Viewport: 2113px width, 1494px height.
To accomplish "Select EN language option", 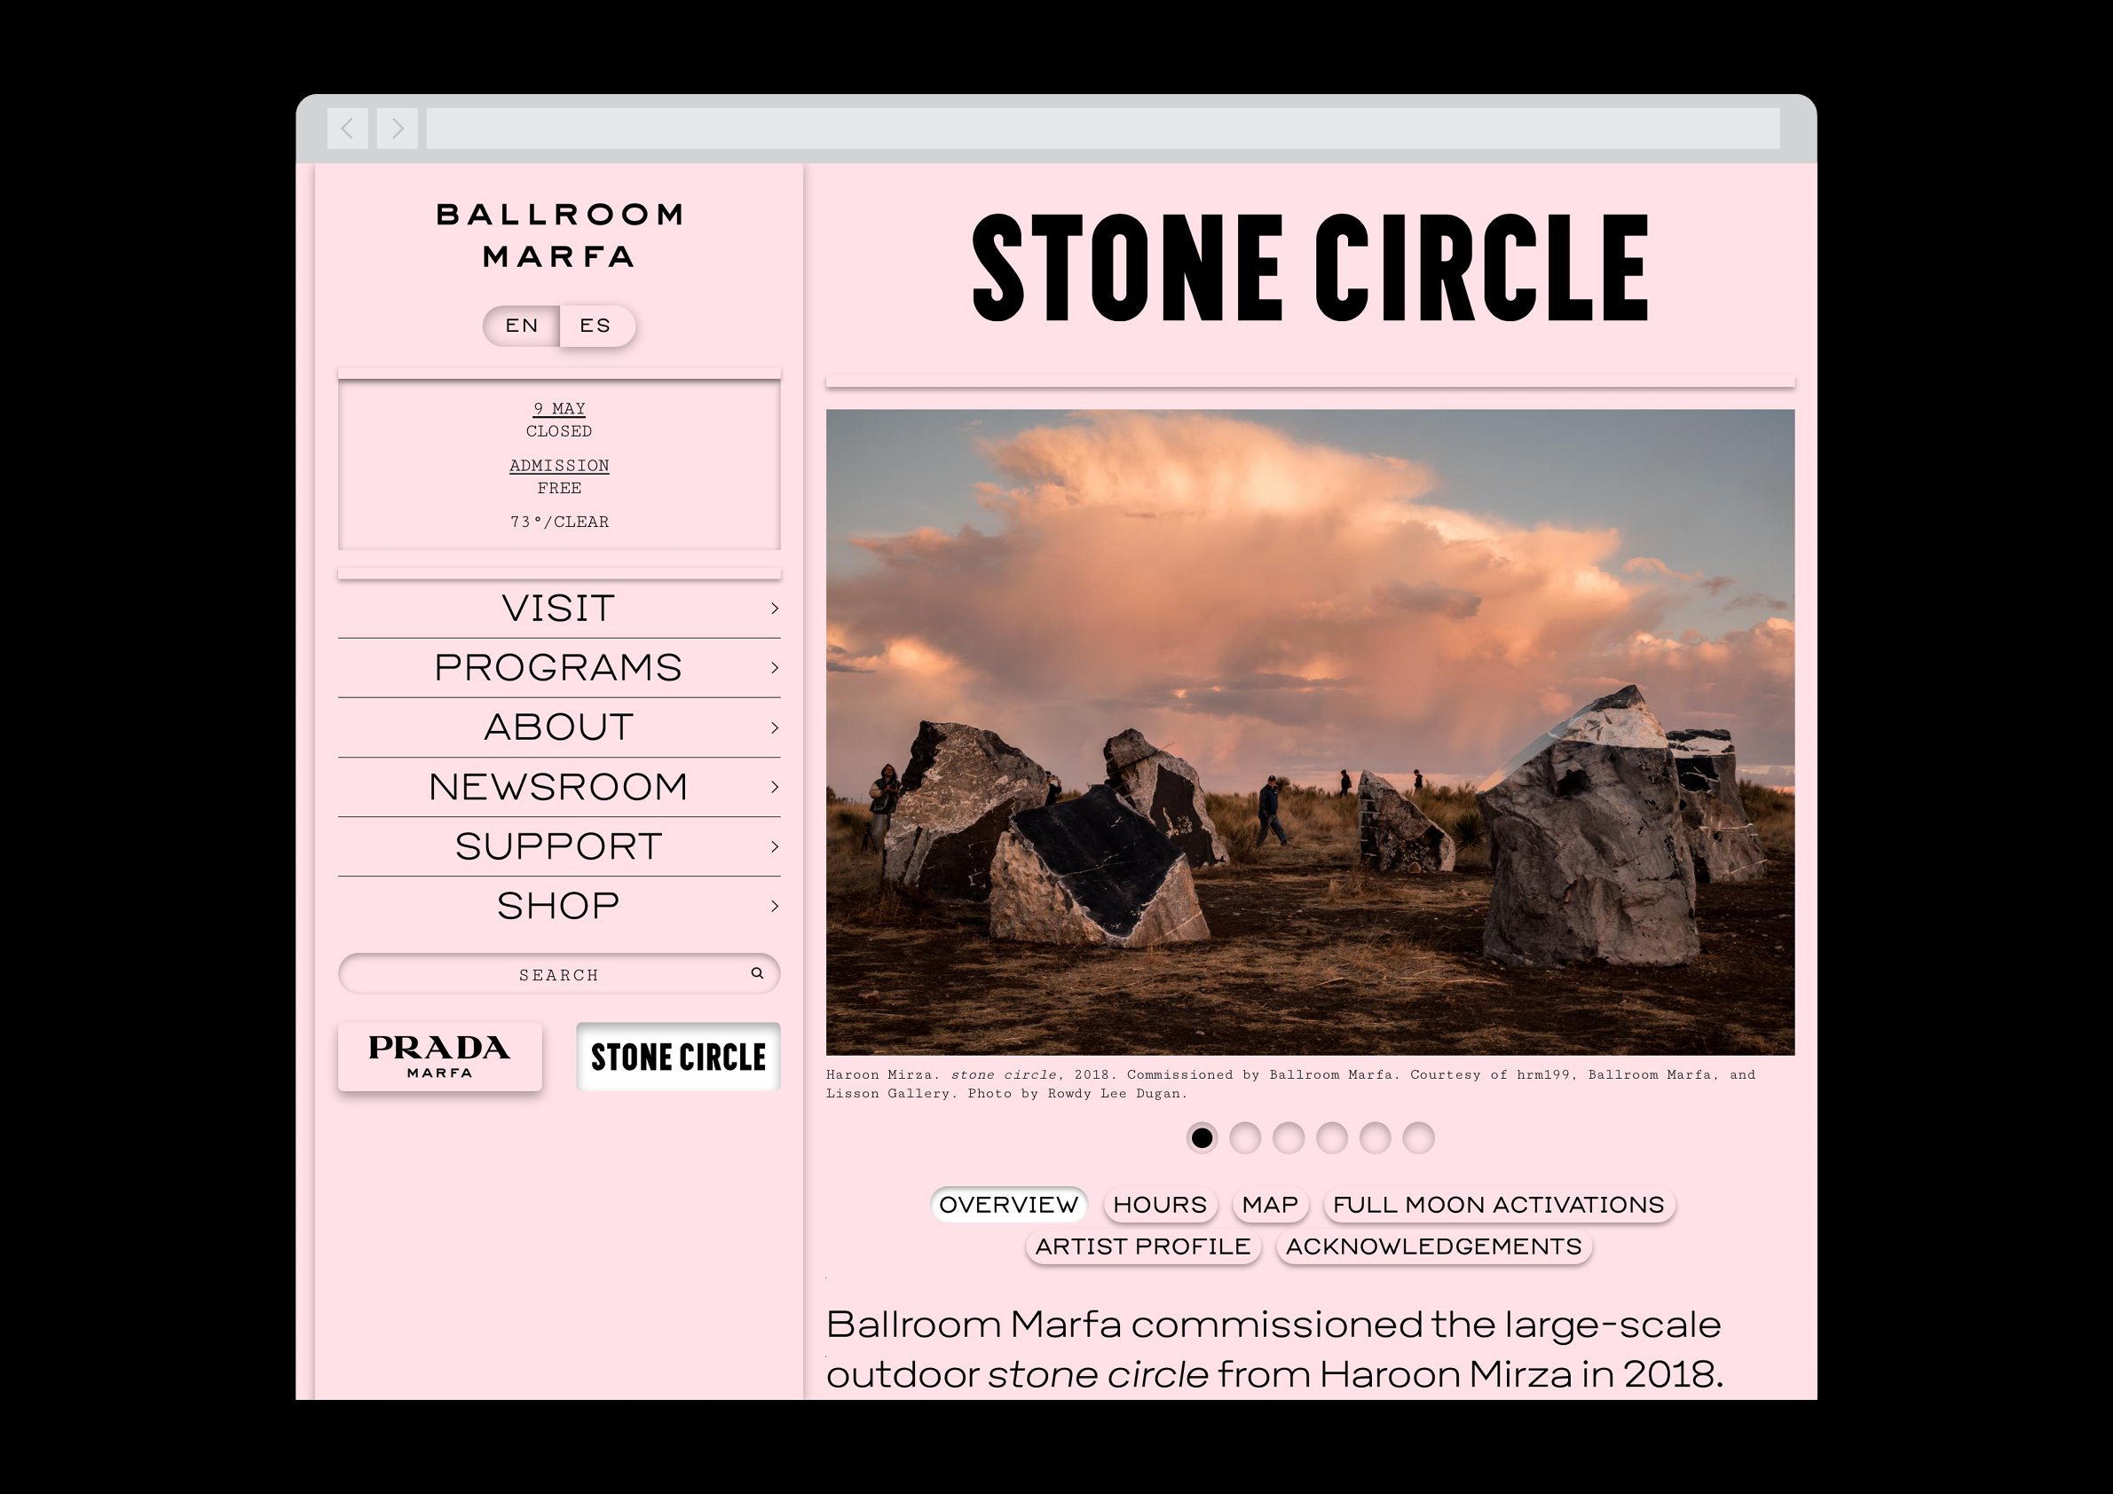I will coord(522,326).
